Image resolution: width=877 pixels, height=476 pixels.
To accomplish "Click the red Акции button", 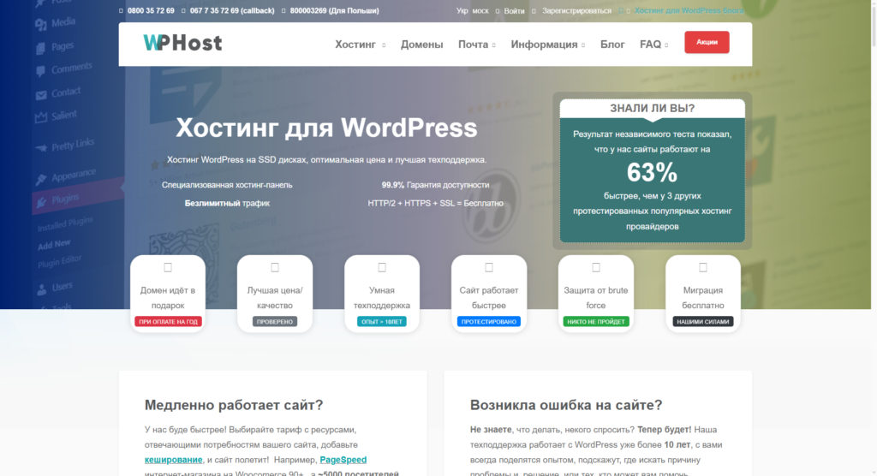I will (x=707, y=42).
